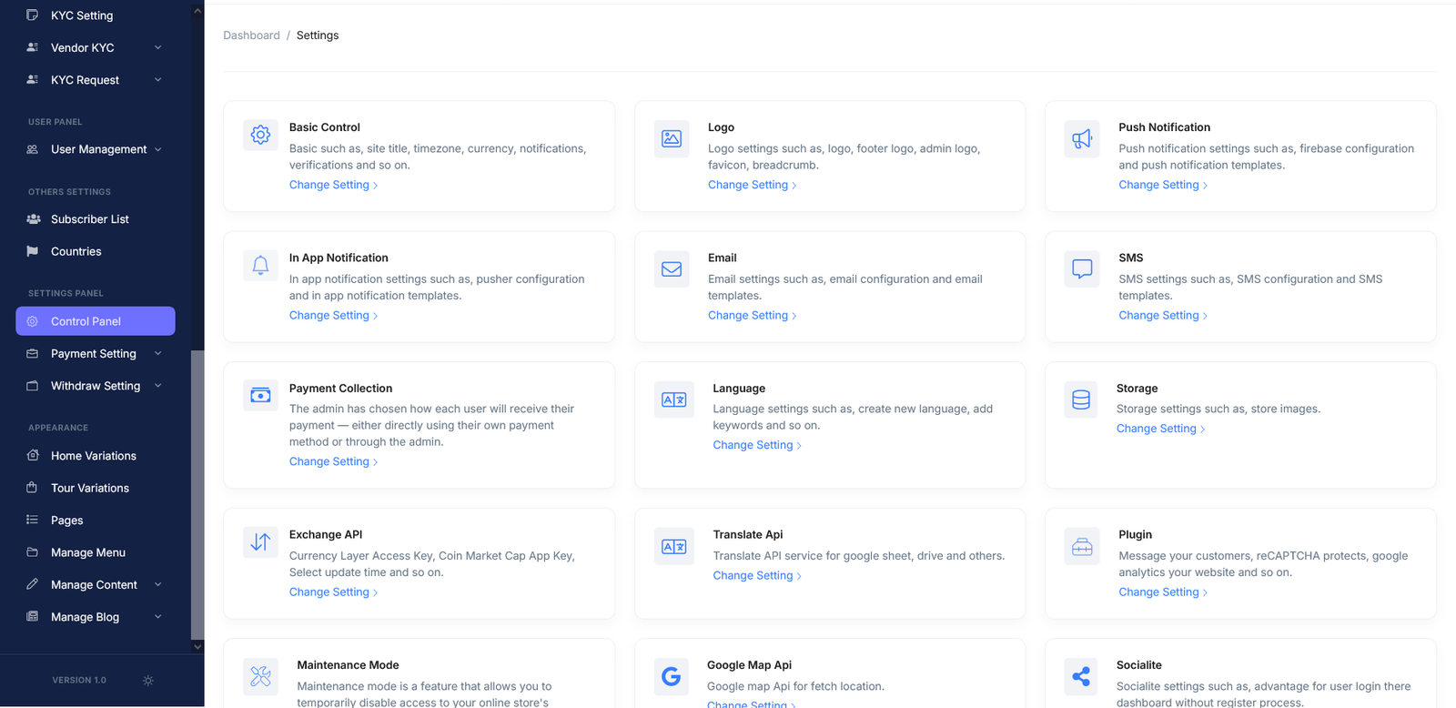Image resolution: width=1456 pixels, height=708 pixels.
Task: Select Control Panel in the sidebar
Action: point(86,321)
